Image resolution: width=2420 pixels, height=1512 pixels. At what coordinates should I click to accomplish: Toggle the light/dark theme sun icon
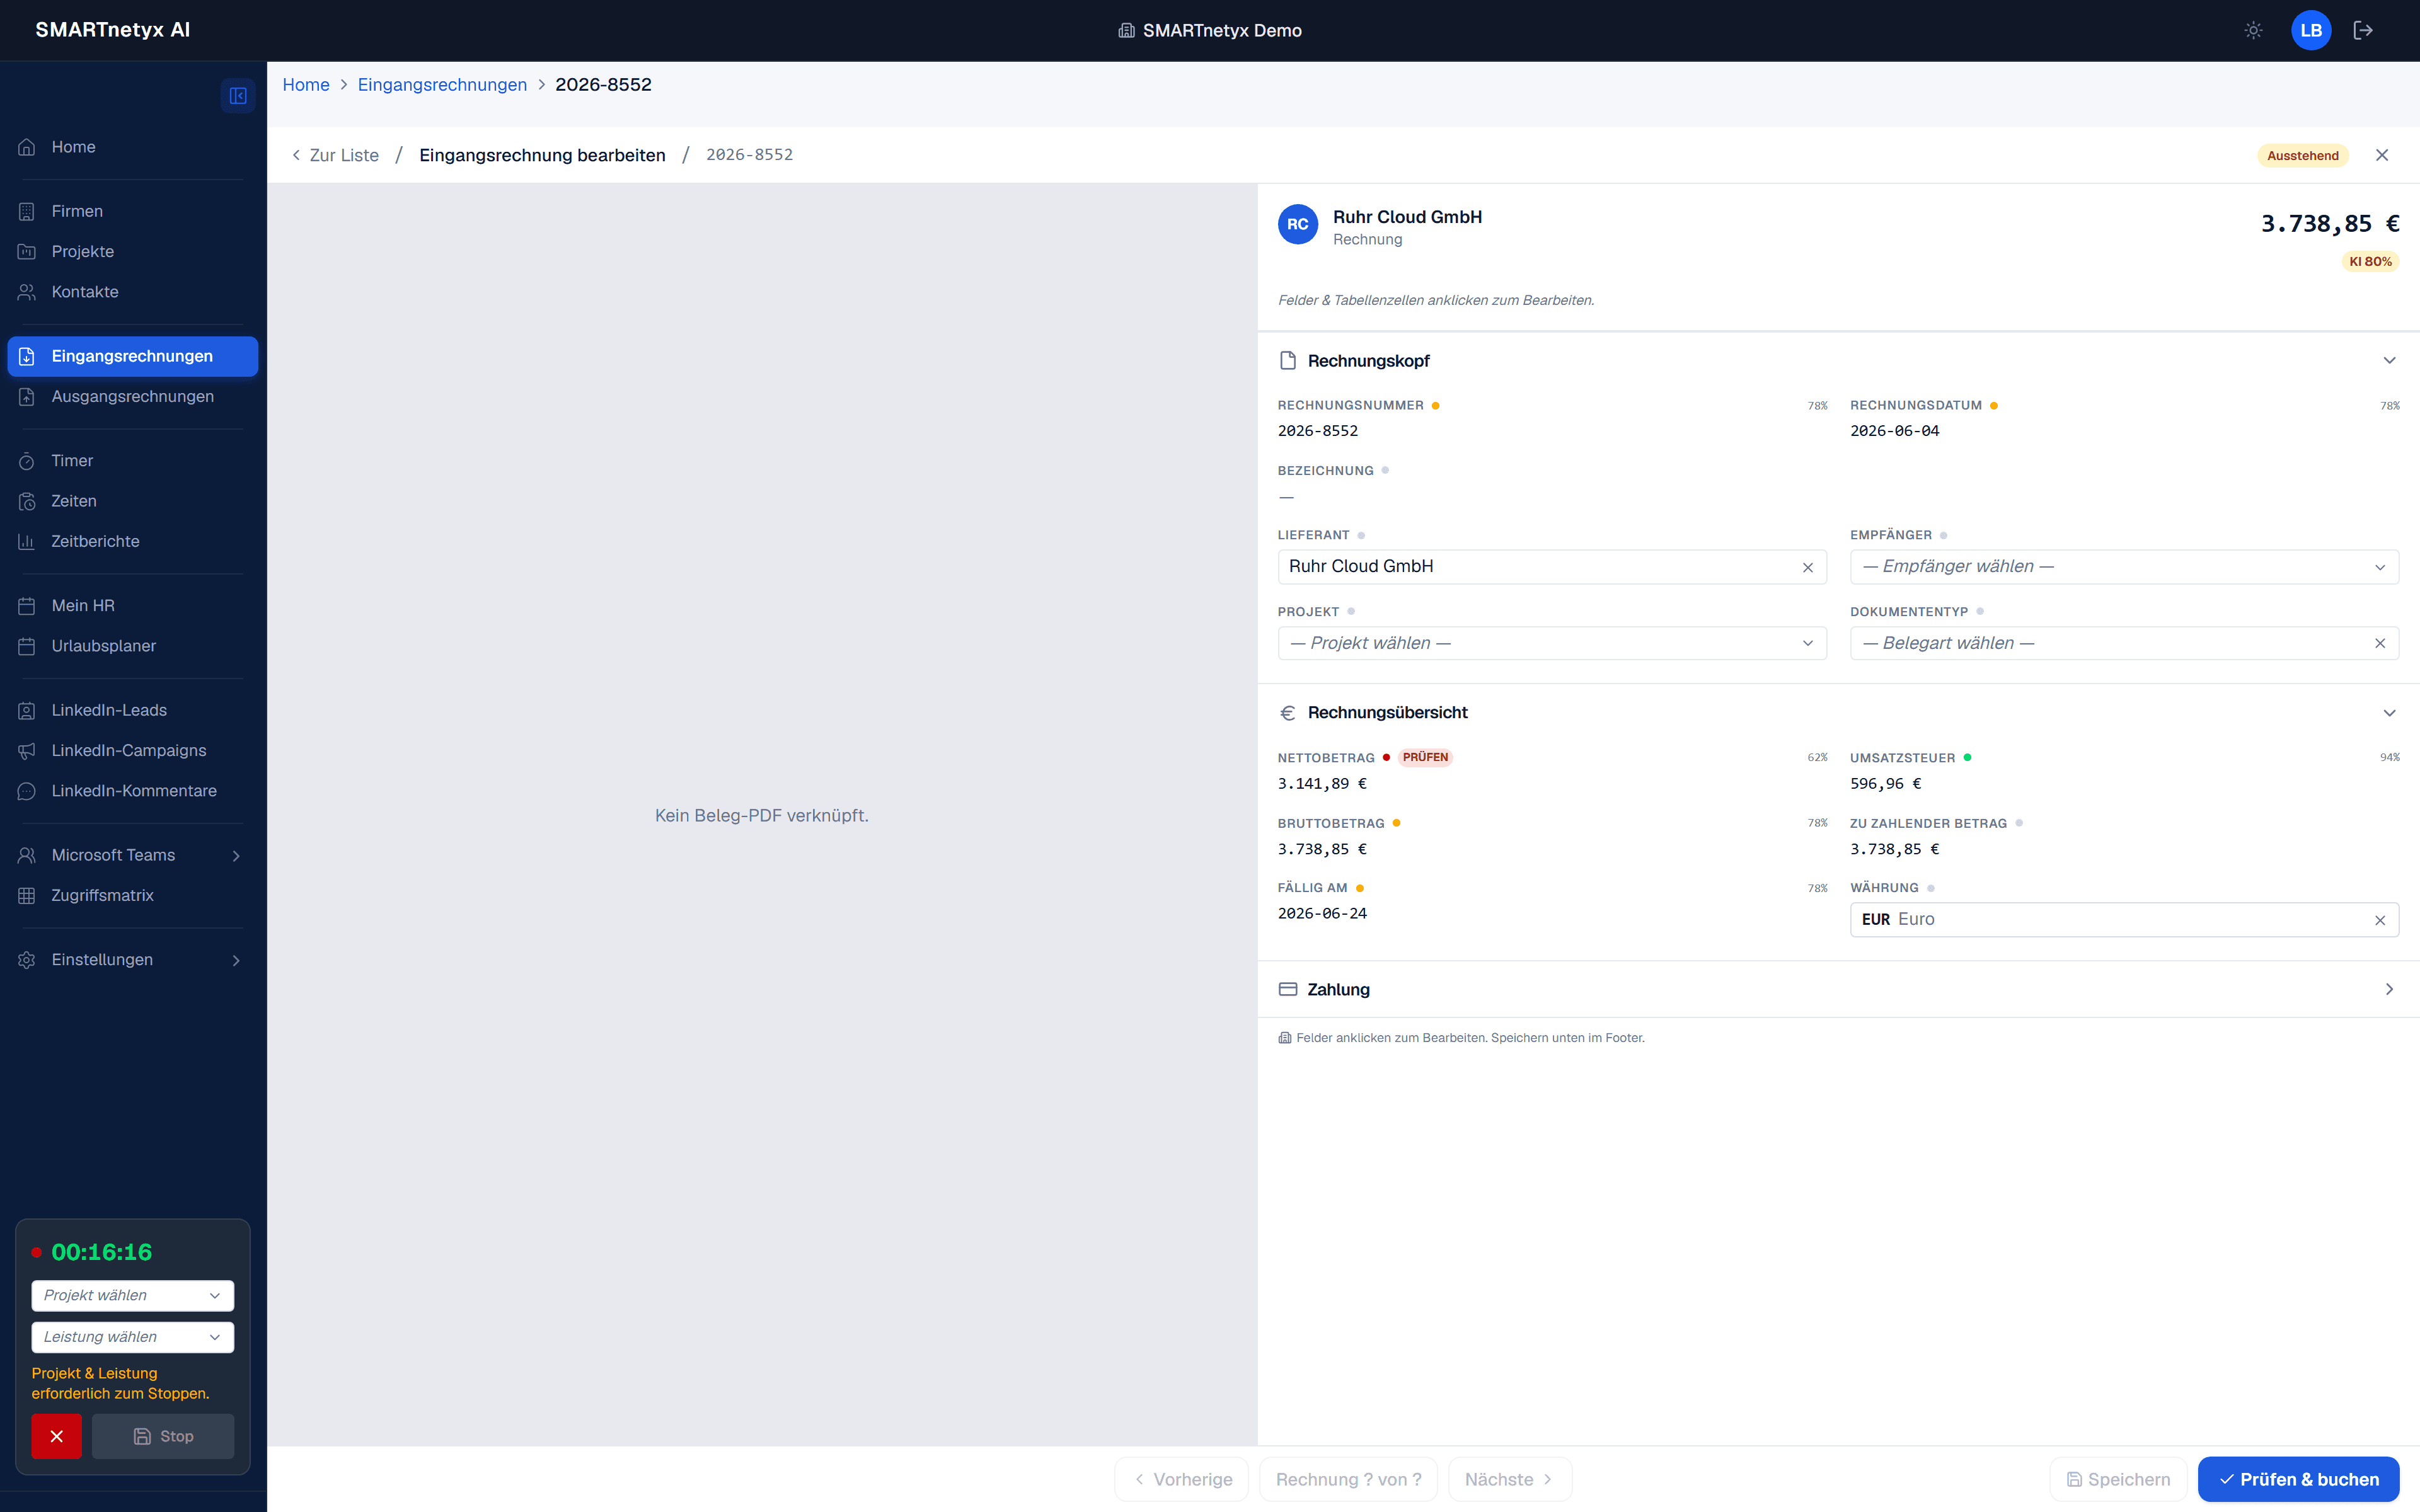coord(2253,30)
